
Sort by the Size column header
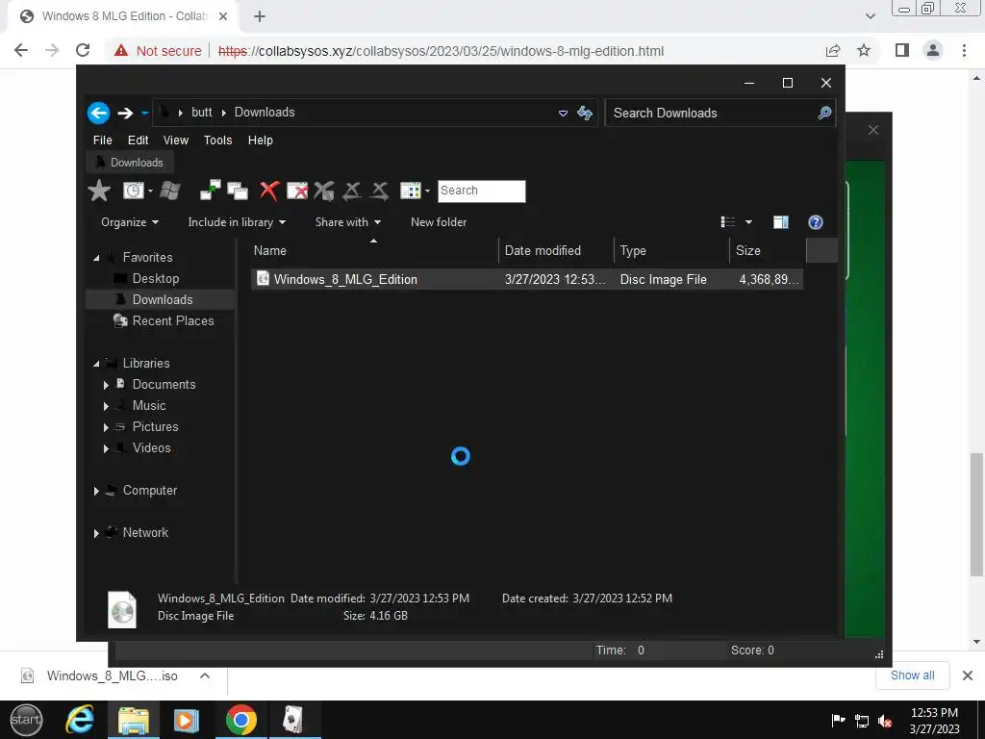(x=768, y=250)
